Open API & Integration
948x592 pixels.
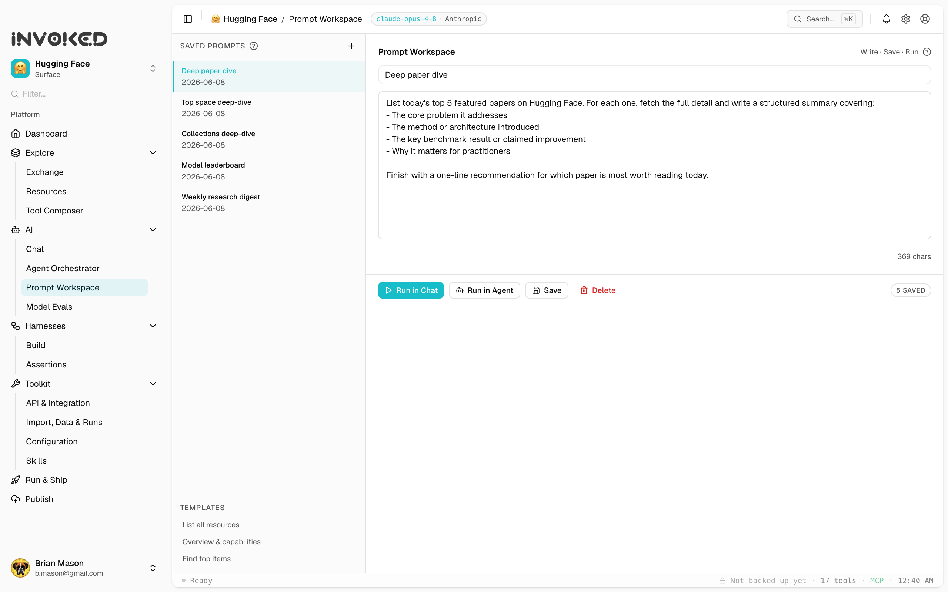(58, 403)
